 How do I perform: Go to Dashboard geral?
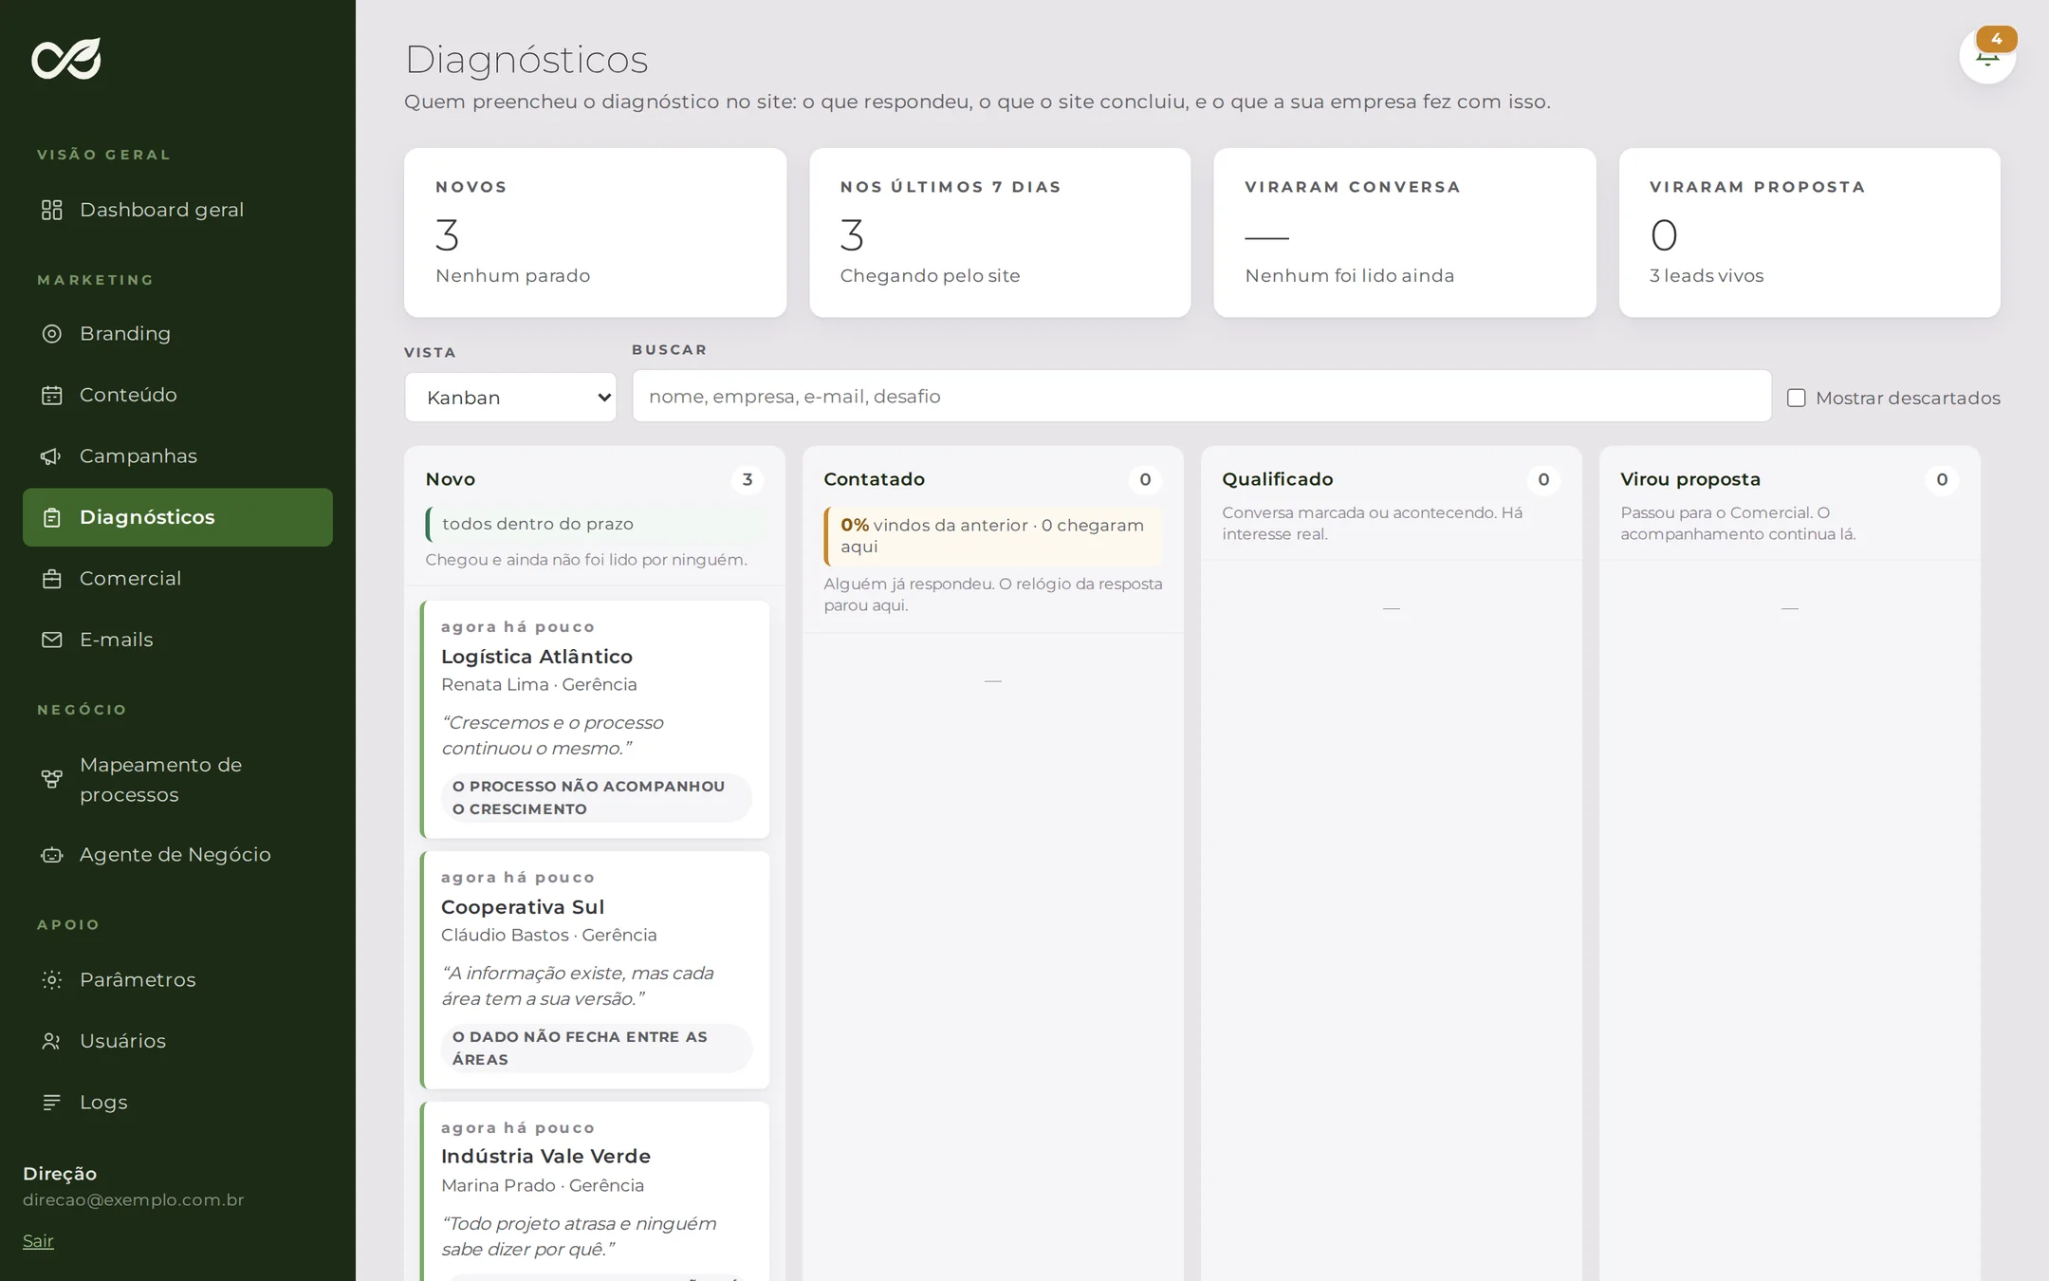pyautogui.click(x=178, y=210)
